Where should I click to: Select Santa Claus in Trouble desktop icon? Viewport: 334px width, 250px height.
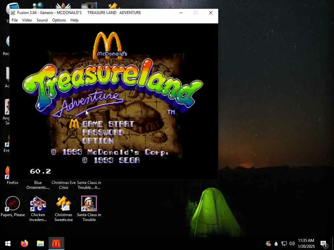[x=89, y=209]
